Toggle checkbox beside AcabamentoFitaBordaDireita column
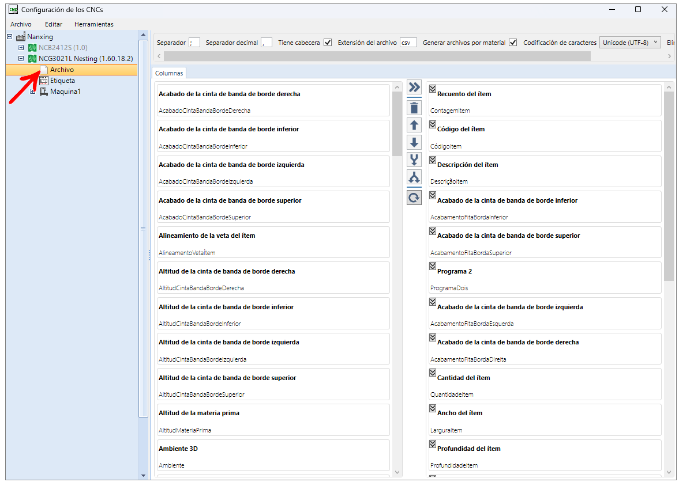Image resolution: width=679 pixels, height=482 pixels. point(433,337)
